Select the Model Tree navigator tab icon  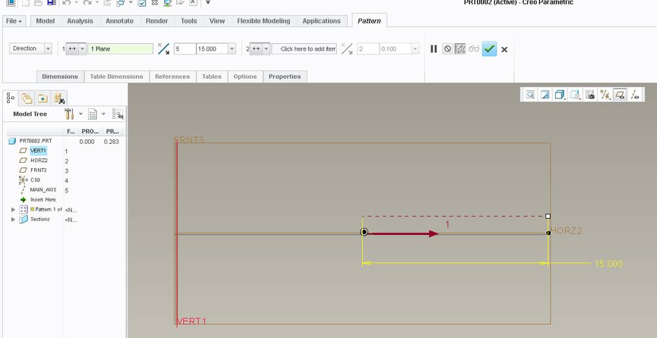point(11,98)
